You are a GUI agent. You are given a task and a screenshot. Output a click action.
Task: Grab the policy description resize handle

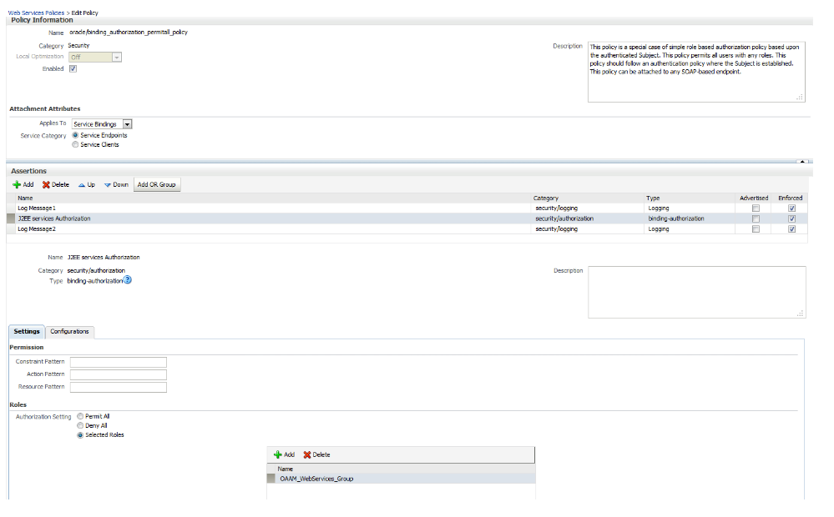[x=800, y=98]
